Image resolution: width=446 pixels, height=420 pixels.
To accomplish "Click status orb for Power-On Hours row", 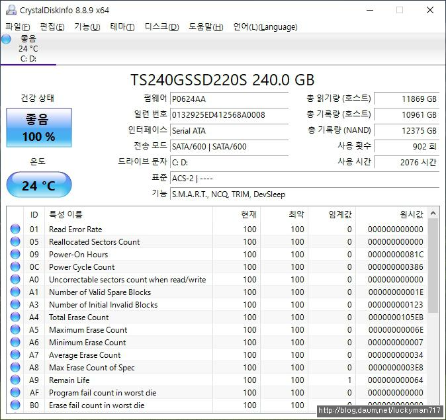I will pyautogui.click(x=15, y=254).
